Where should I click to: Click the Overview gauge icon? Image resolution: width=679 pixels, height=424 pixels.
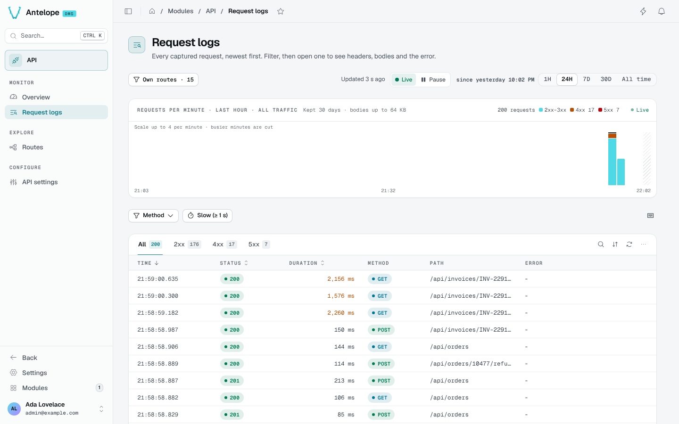(13, 97)
